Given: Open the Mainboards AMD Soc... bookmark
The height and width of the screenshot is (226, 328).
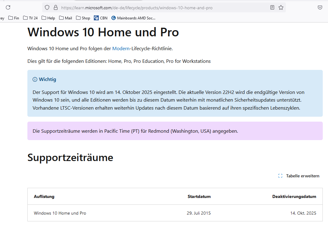Looking at the screenshot, I should (134, 18).
